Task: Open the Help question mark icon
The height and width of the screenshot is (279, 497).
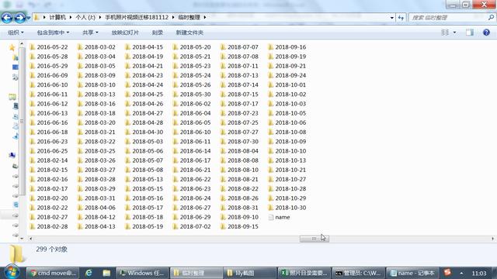Action: 486,33
